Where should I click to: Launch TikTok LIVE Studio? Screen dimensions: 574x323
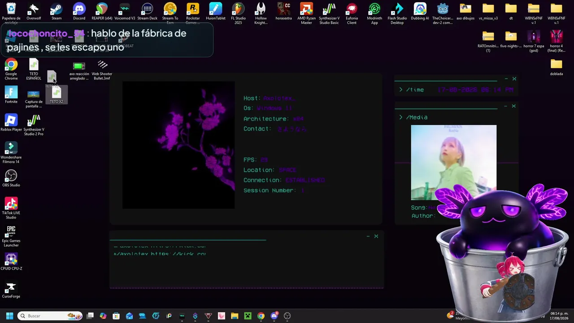click(11, 208)
